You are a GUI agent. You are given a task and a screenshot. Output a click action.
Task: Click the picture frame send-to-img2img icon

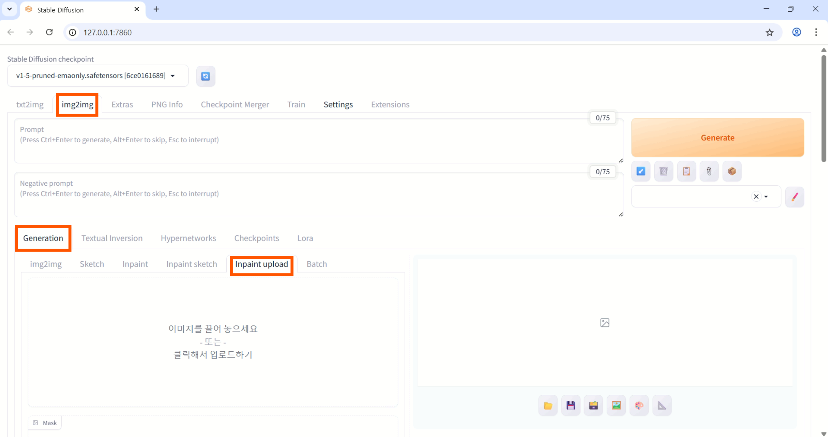click(x=616, y=406)
